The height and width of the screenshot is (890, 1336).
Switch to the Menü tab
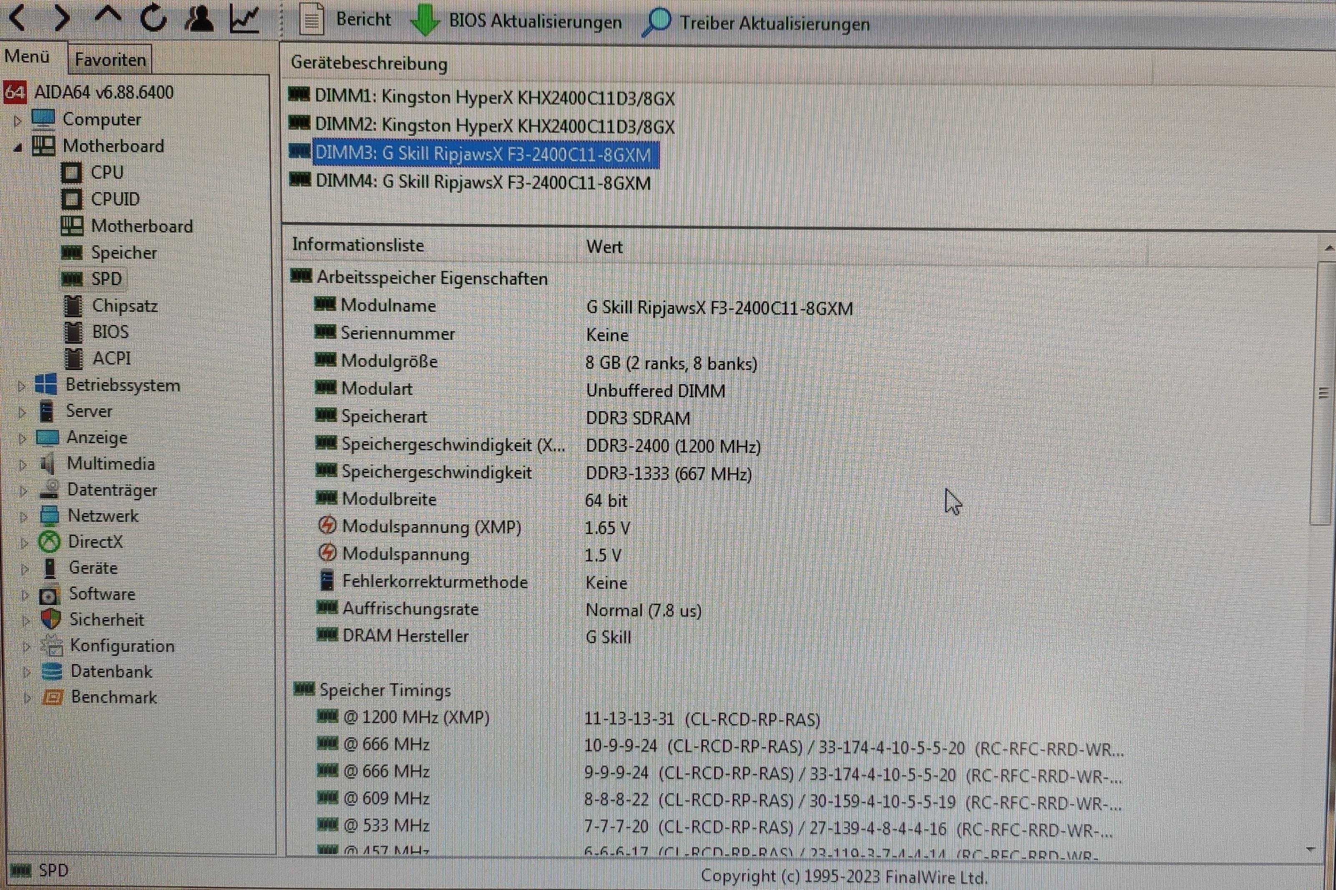(27, 57)
